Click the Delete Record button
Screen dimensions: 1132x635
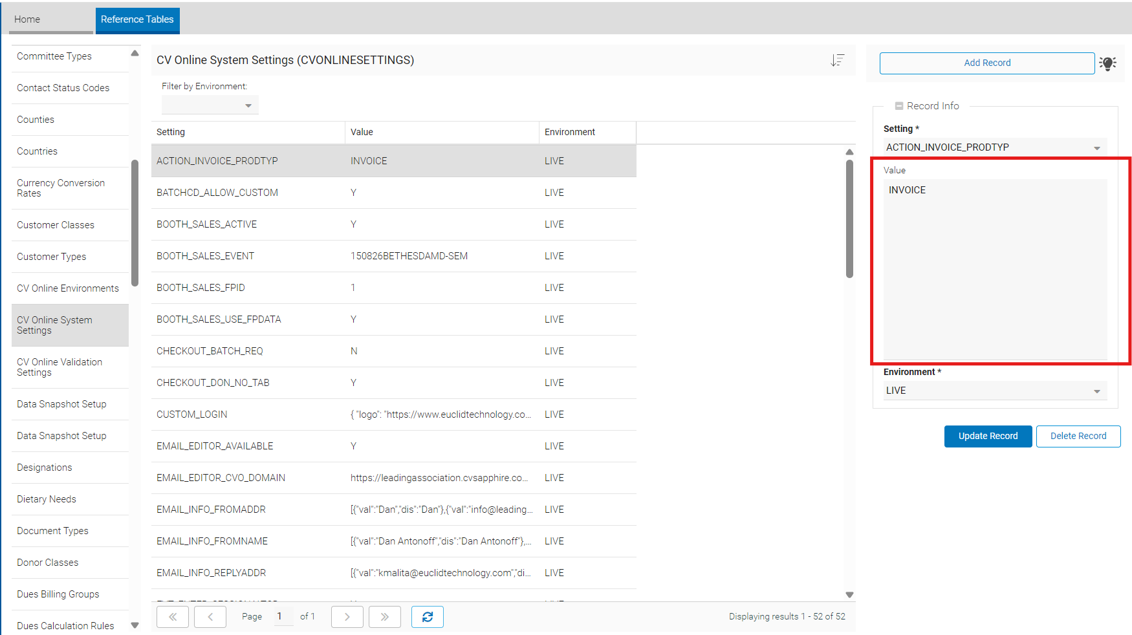point(1078,436)
